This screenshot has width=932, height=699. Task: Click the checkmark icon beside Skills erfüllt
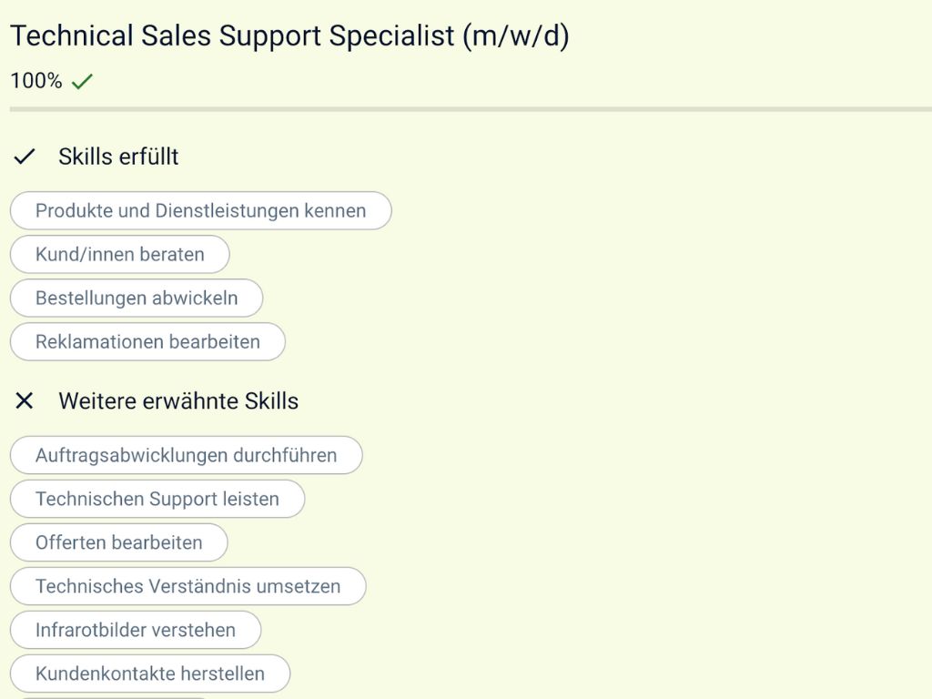pos(25,157)
